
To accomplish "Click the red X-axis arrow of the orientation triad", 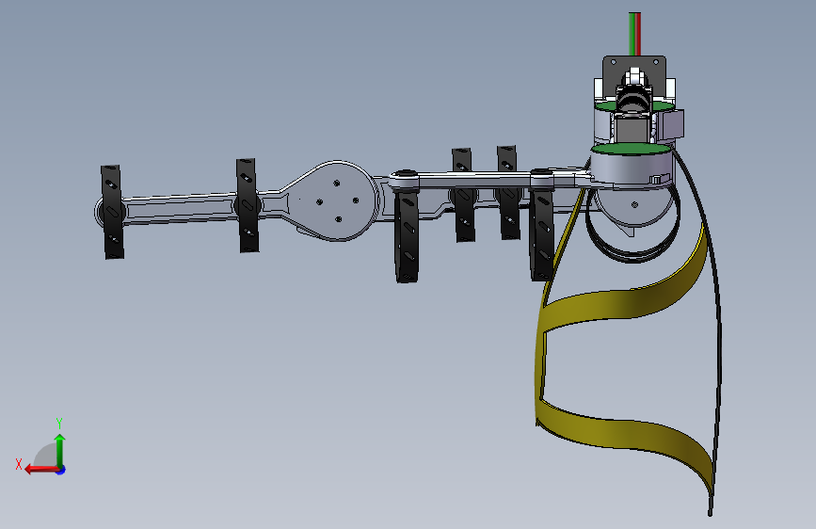I will point(41,469).
